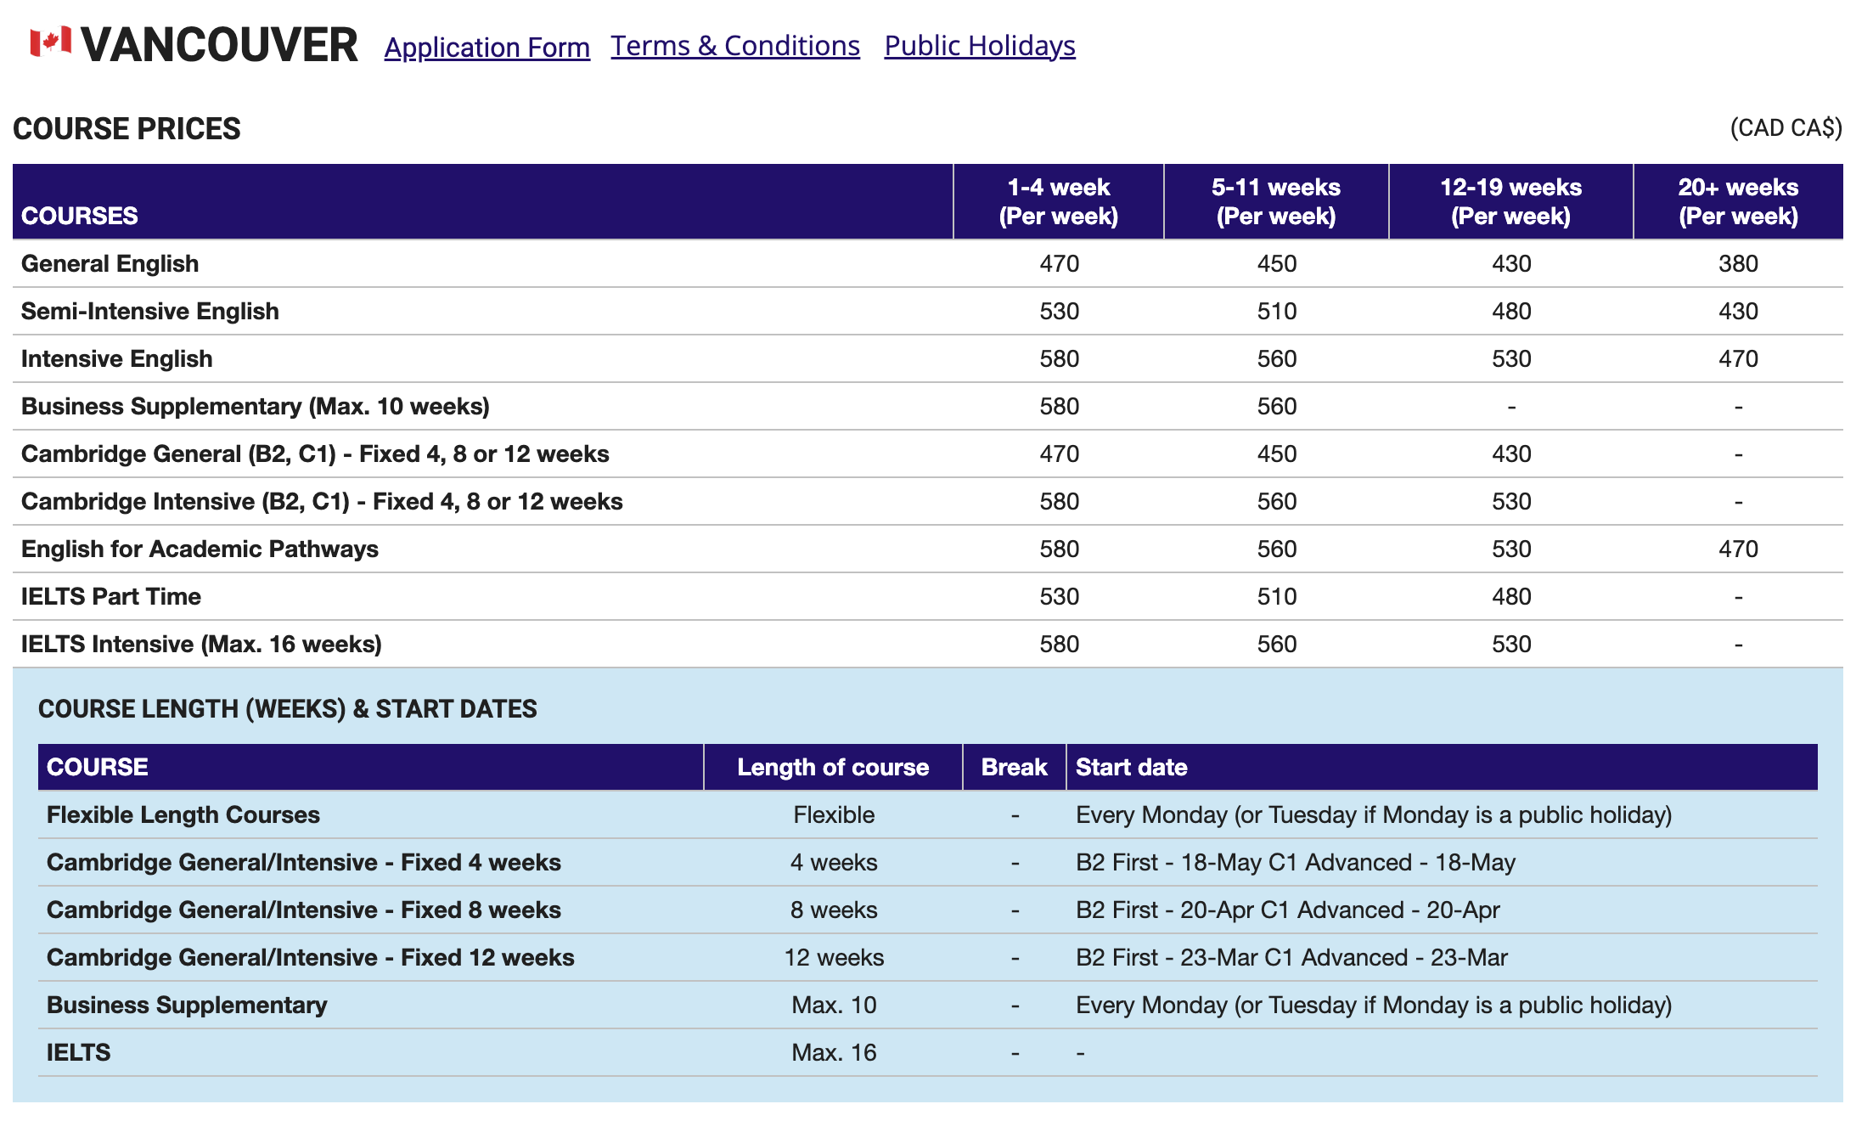Click the VANCOUVER heading
The image size is (1873, 1121).
click(219, 45)
